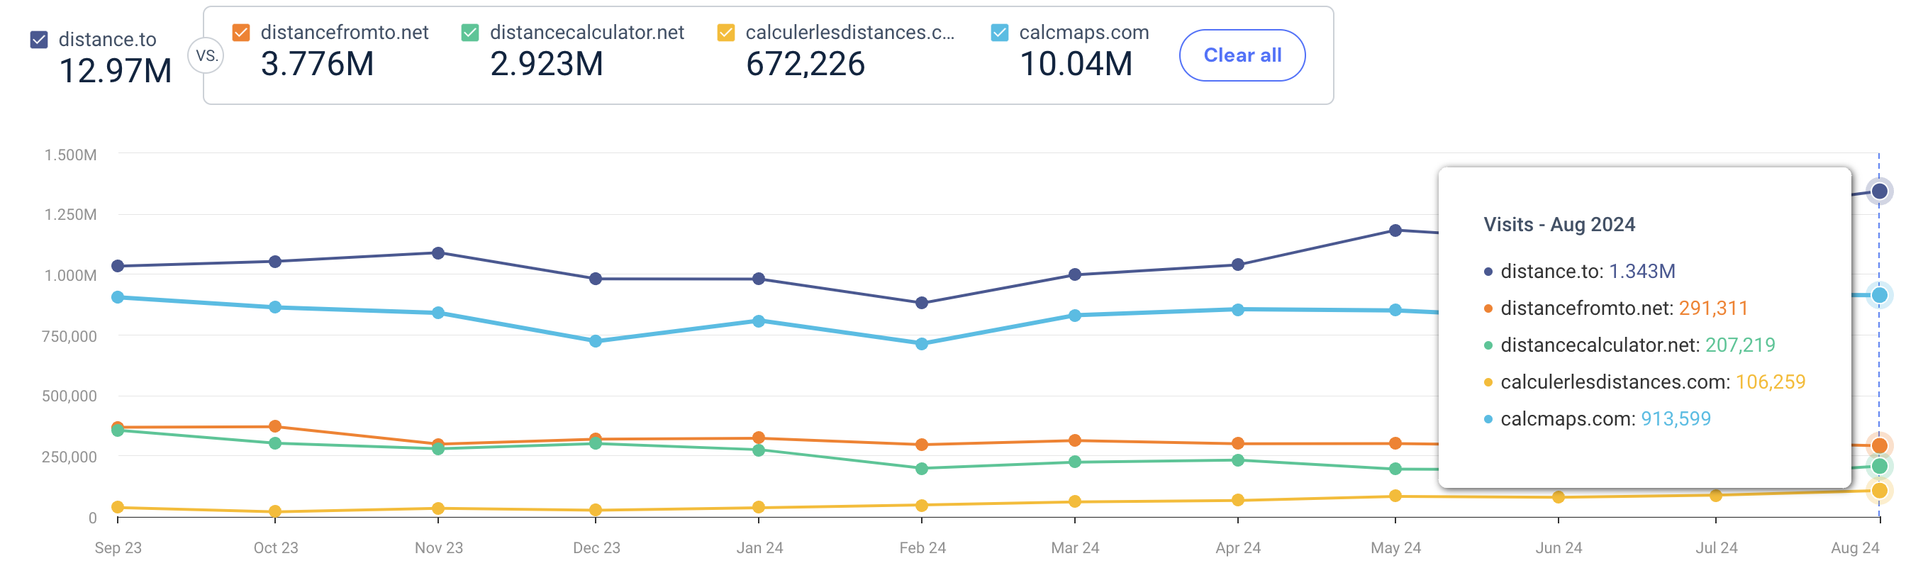Disable the distancecalculator.net checkbox

point(470,33)
